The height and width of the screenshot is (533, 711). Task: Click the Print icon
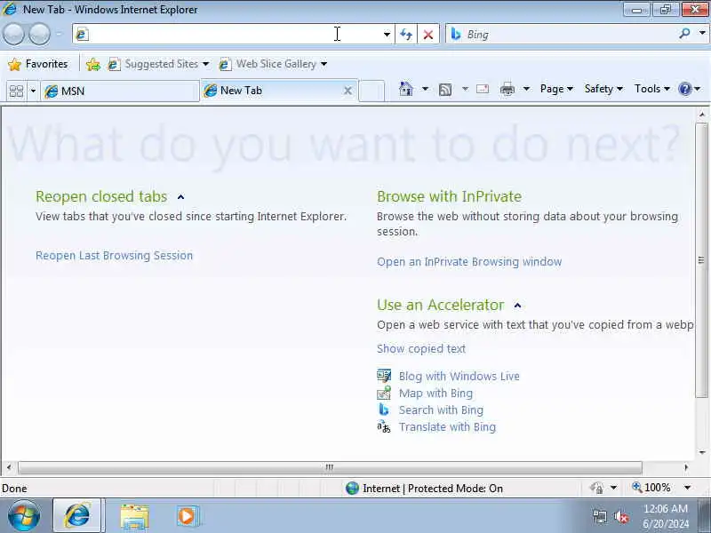507,89
